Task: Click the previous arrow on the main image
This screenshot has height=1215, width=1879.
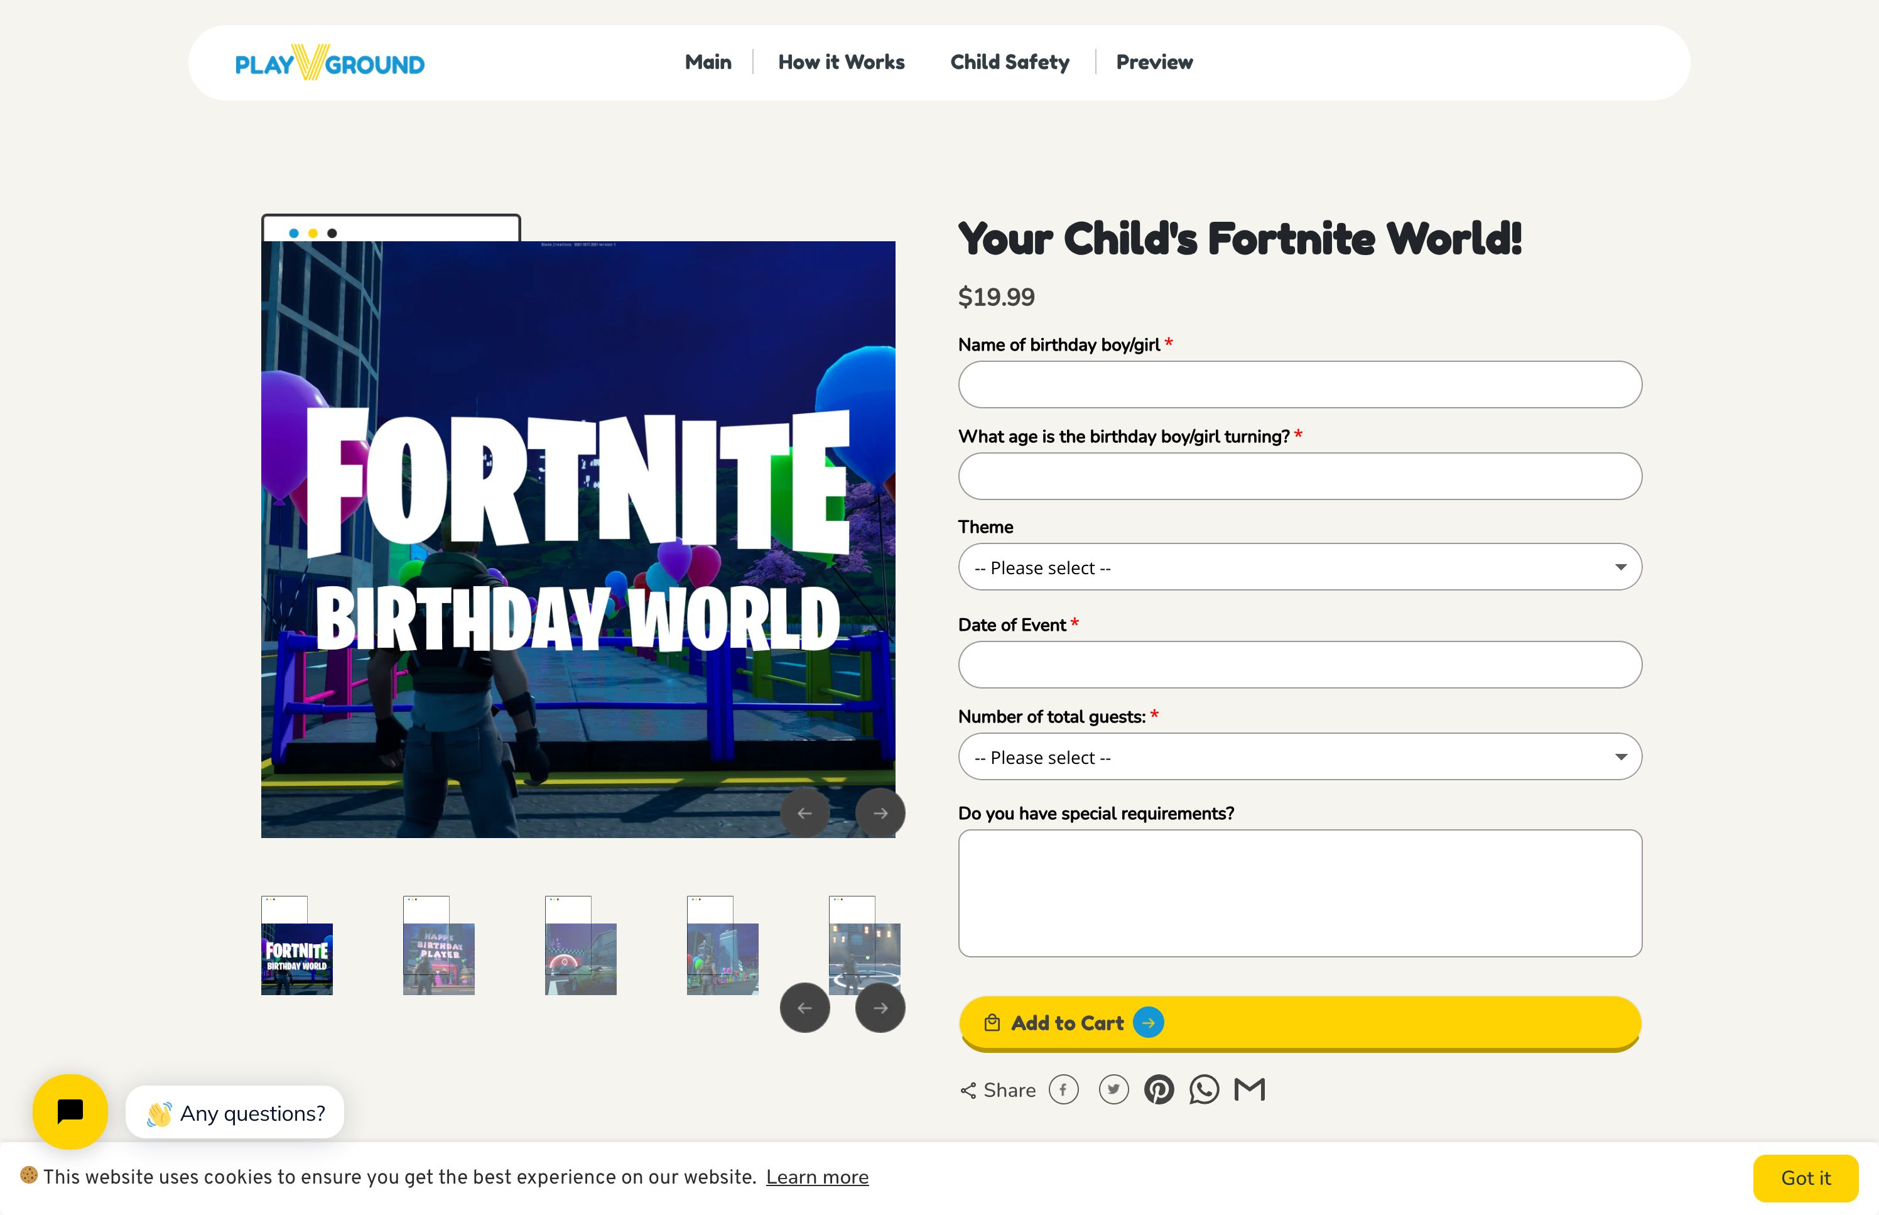Action: tap(804, 813)
